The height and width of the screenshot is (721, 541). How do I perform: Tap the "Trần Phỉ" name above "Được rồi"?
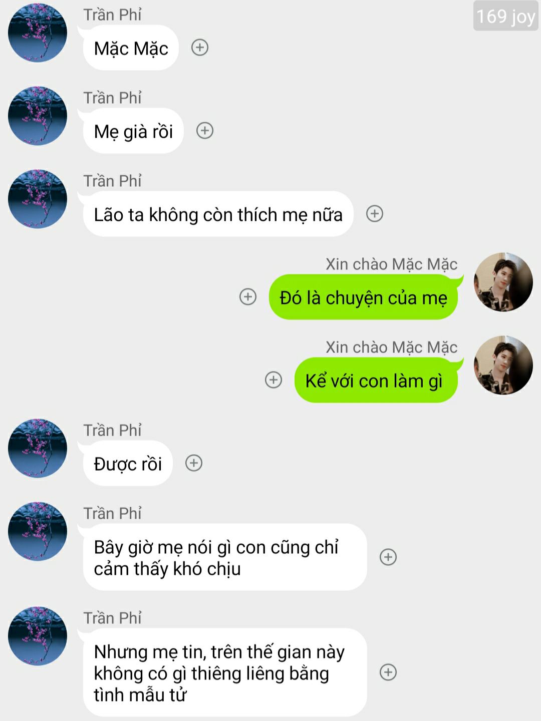(x=113, y=430)
